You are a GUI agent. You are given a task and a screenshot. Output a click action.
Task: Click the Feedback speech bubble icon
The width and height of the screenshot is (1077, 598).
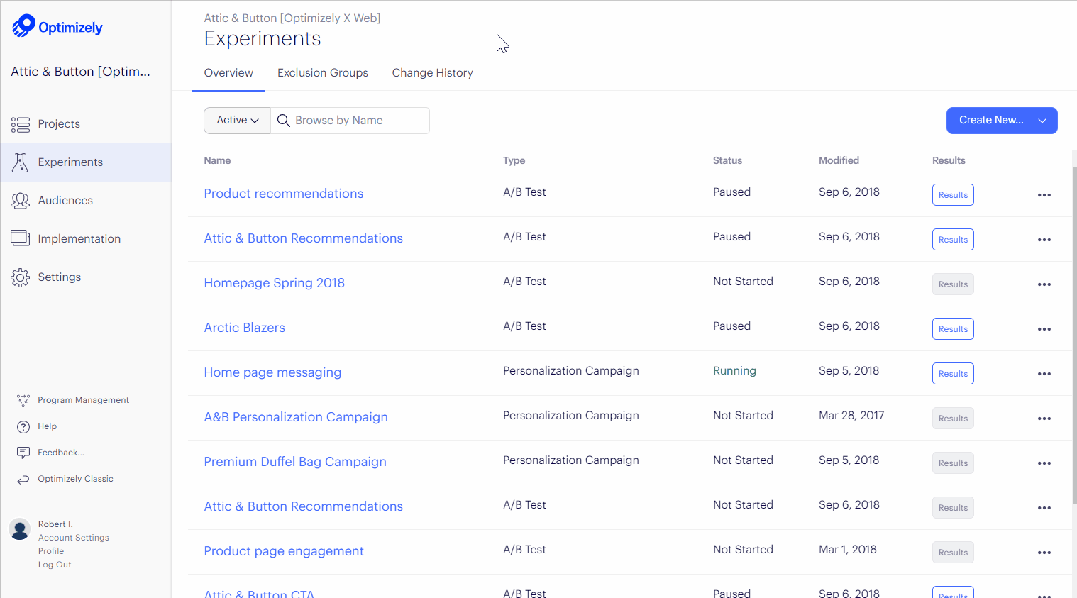point(23,453)
